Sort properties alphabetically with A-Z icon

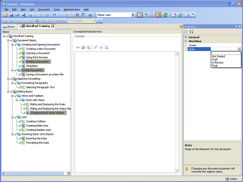[x=191, y=32]
